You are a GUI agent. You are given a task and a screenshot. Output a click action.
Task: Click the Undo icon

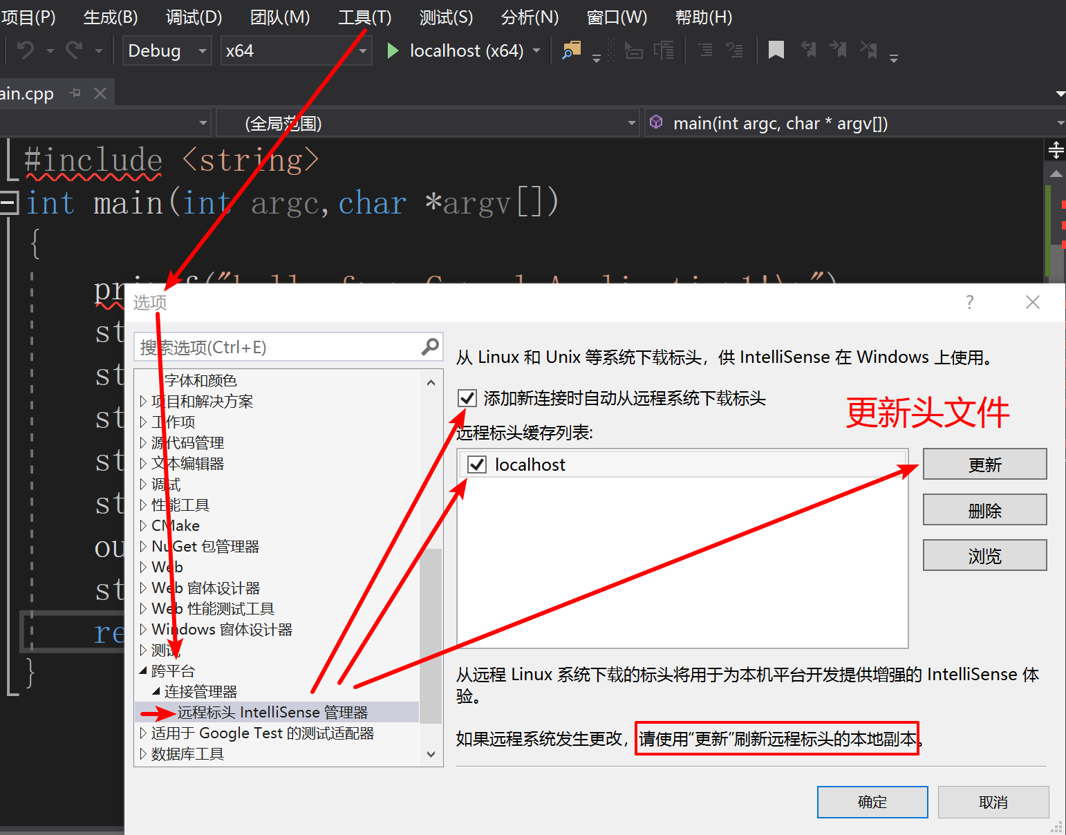tap(26, 50)
